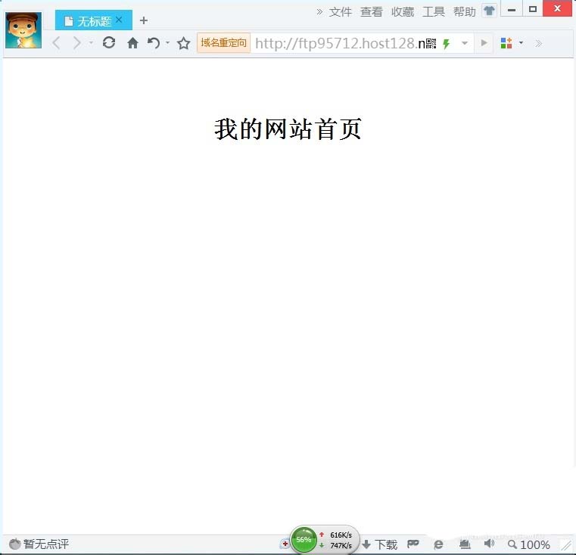Expand the back/forward history dropdown arrow
Screen dimensions: 576x555
(x=91, y=43)
